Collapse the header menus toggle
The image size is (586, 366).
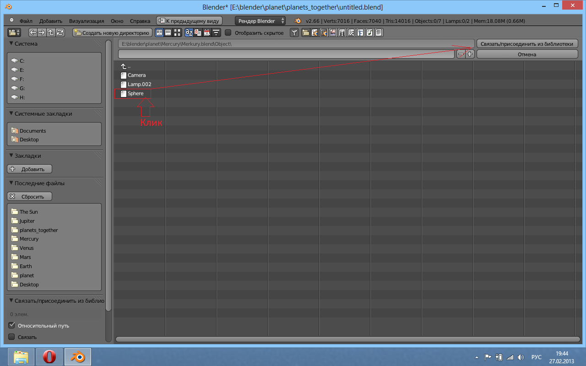[12, 21]
